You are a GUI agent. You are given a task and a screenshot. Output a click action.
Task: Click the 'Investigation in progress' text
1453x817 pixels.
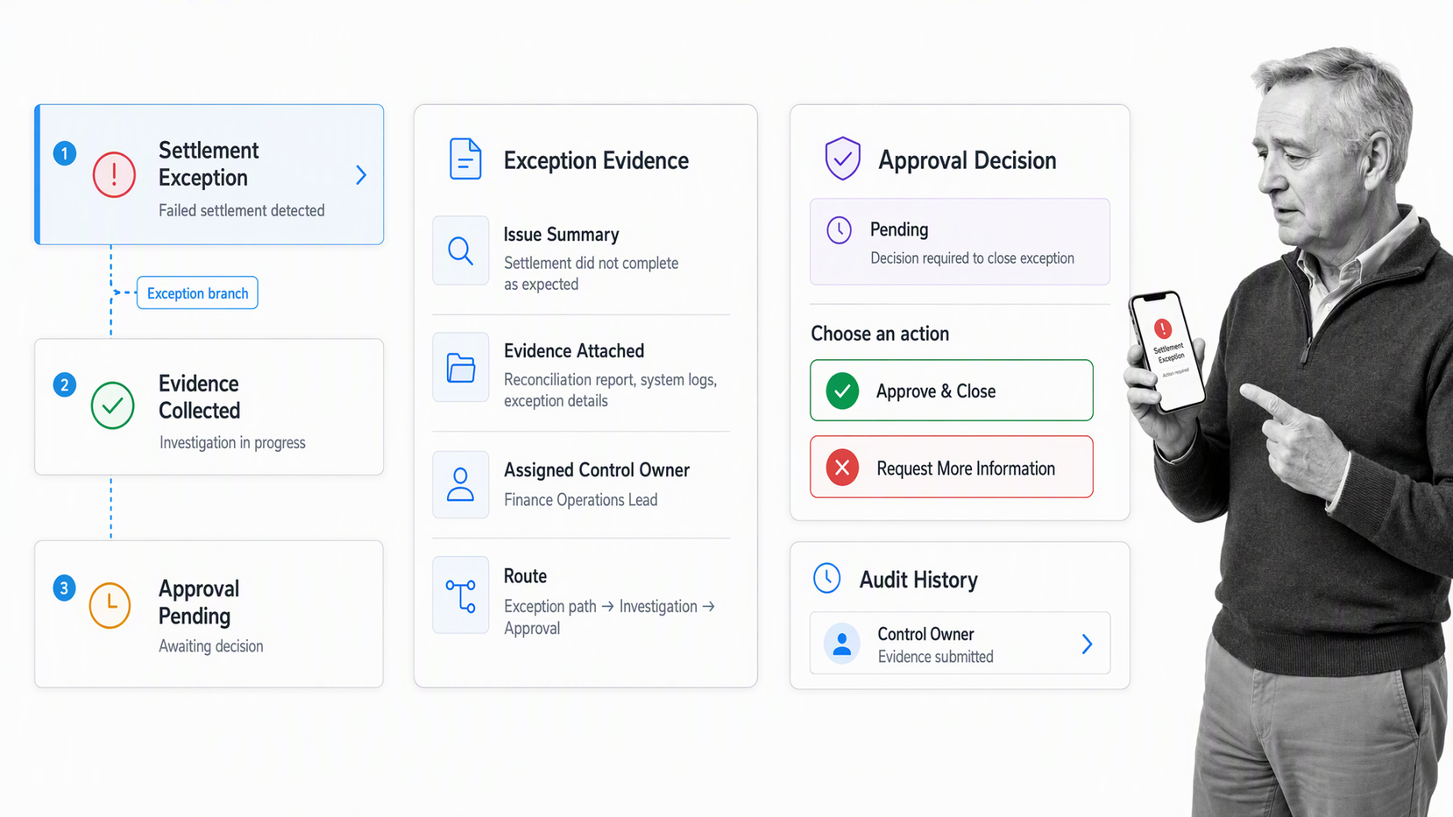point(232,442)
